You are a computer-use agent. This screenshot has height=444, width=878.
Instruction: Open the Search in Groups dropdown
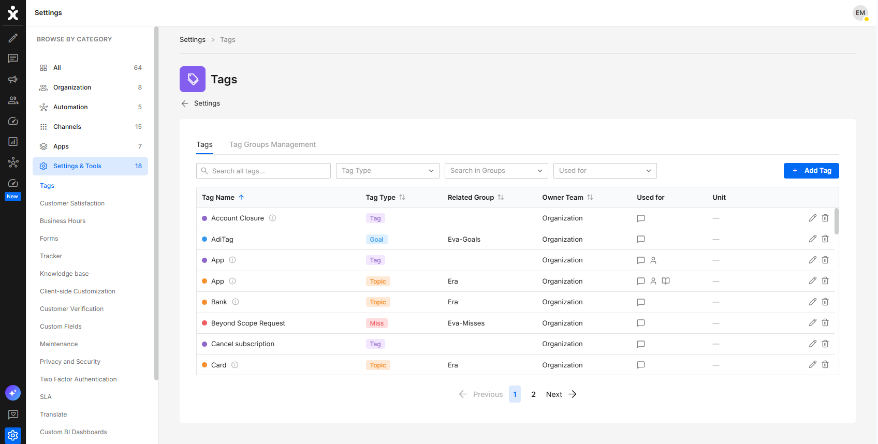pos(496,171)
